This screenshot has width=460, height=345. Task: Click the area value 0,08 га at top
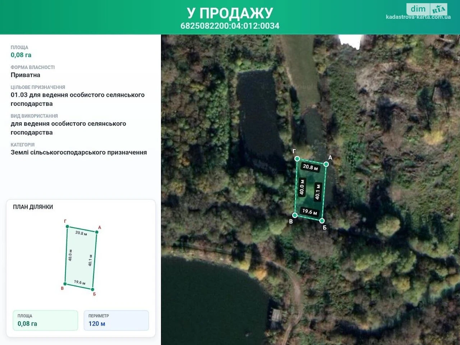point(21,55)
